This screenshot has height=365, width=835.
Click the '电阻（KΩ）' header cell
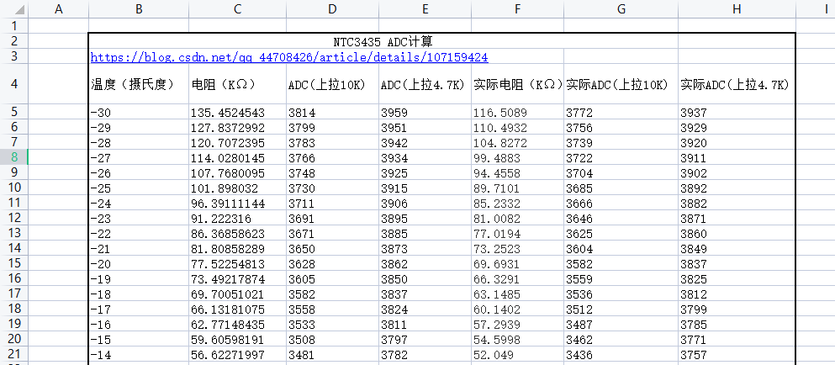point(237,84)
